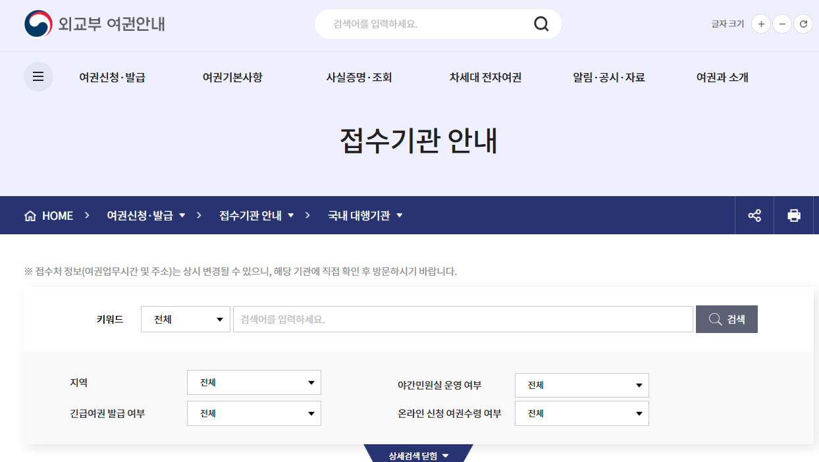Increase font size with the plus icon
The height and width of the screenshot is (462, 819).
click(x=761, y=24)
